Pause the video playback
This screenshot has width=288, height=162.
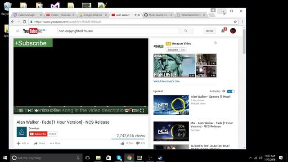(21, 110)
